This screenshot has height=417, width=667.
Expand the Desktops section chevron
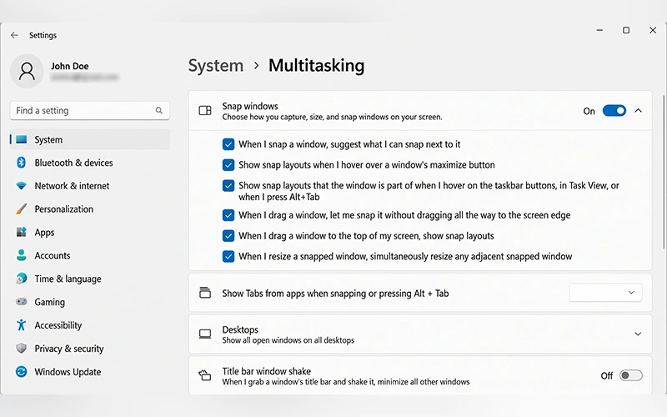point(638,334)
